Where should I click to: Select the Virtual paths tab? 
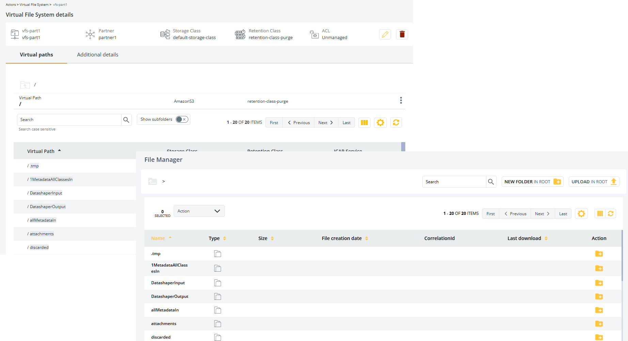[x=36, y=55]
